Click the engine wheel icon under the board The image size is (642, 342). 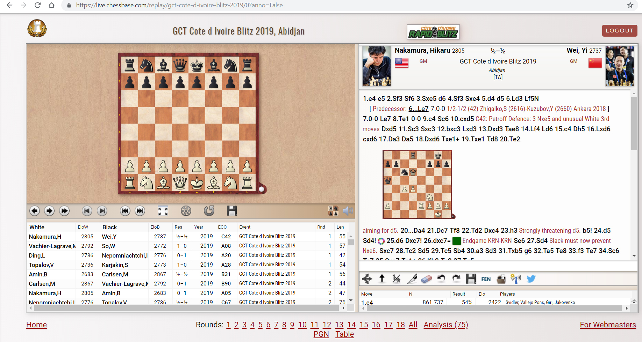pos(186,211)
